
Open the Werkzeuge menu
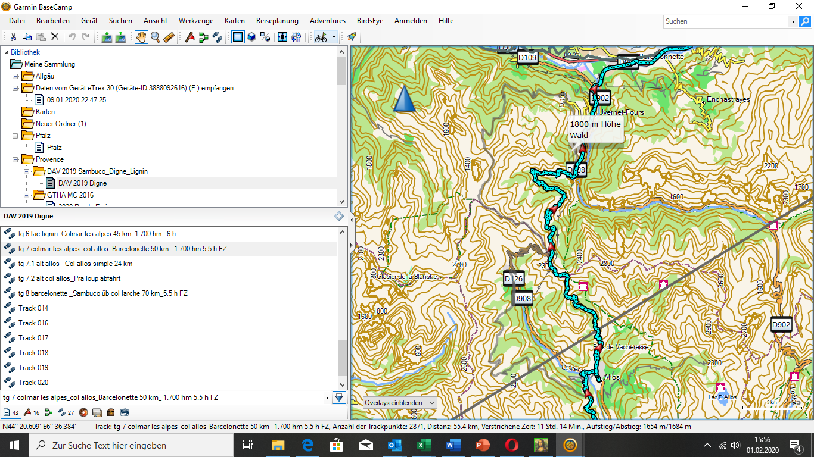point(196,21)
